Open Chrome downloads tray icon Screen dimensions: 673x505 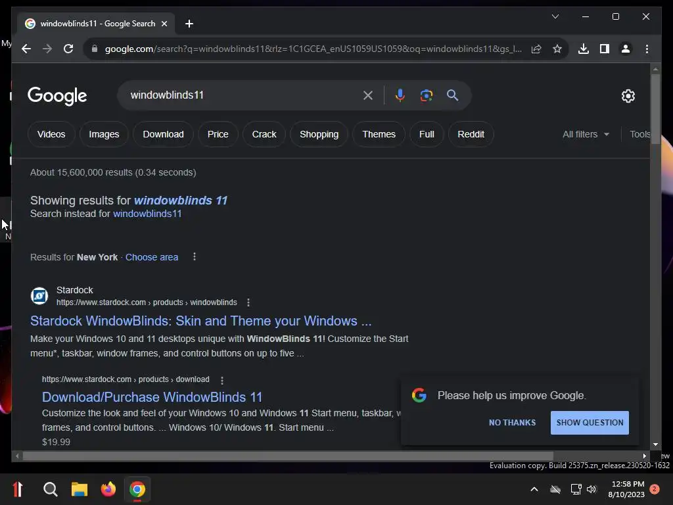coord(584,49)
